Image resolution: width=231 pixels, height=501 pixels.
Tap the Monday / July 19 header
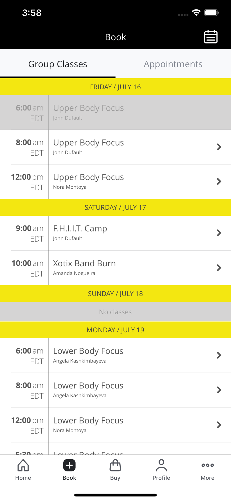pos(115,330)
